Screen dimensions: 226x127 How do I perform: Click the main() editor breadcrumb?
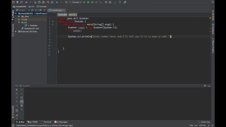[x=73, y=14]
